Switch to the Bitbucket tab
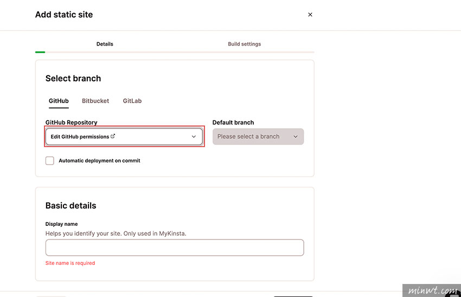Viewport: 461px width, 297px height. (95, 101)
